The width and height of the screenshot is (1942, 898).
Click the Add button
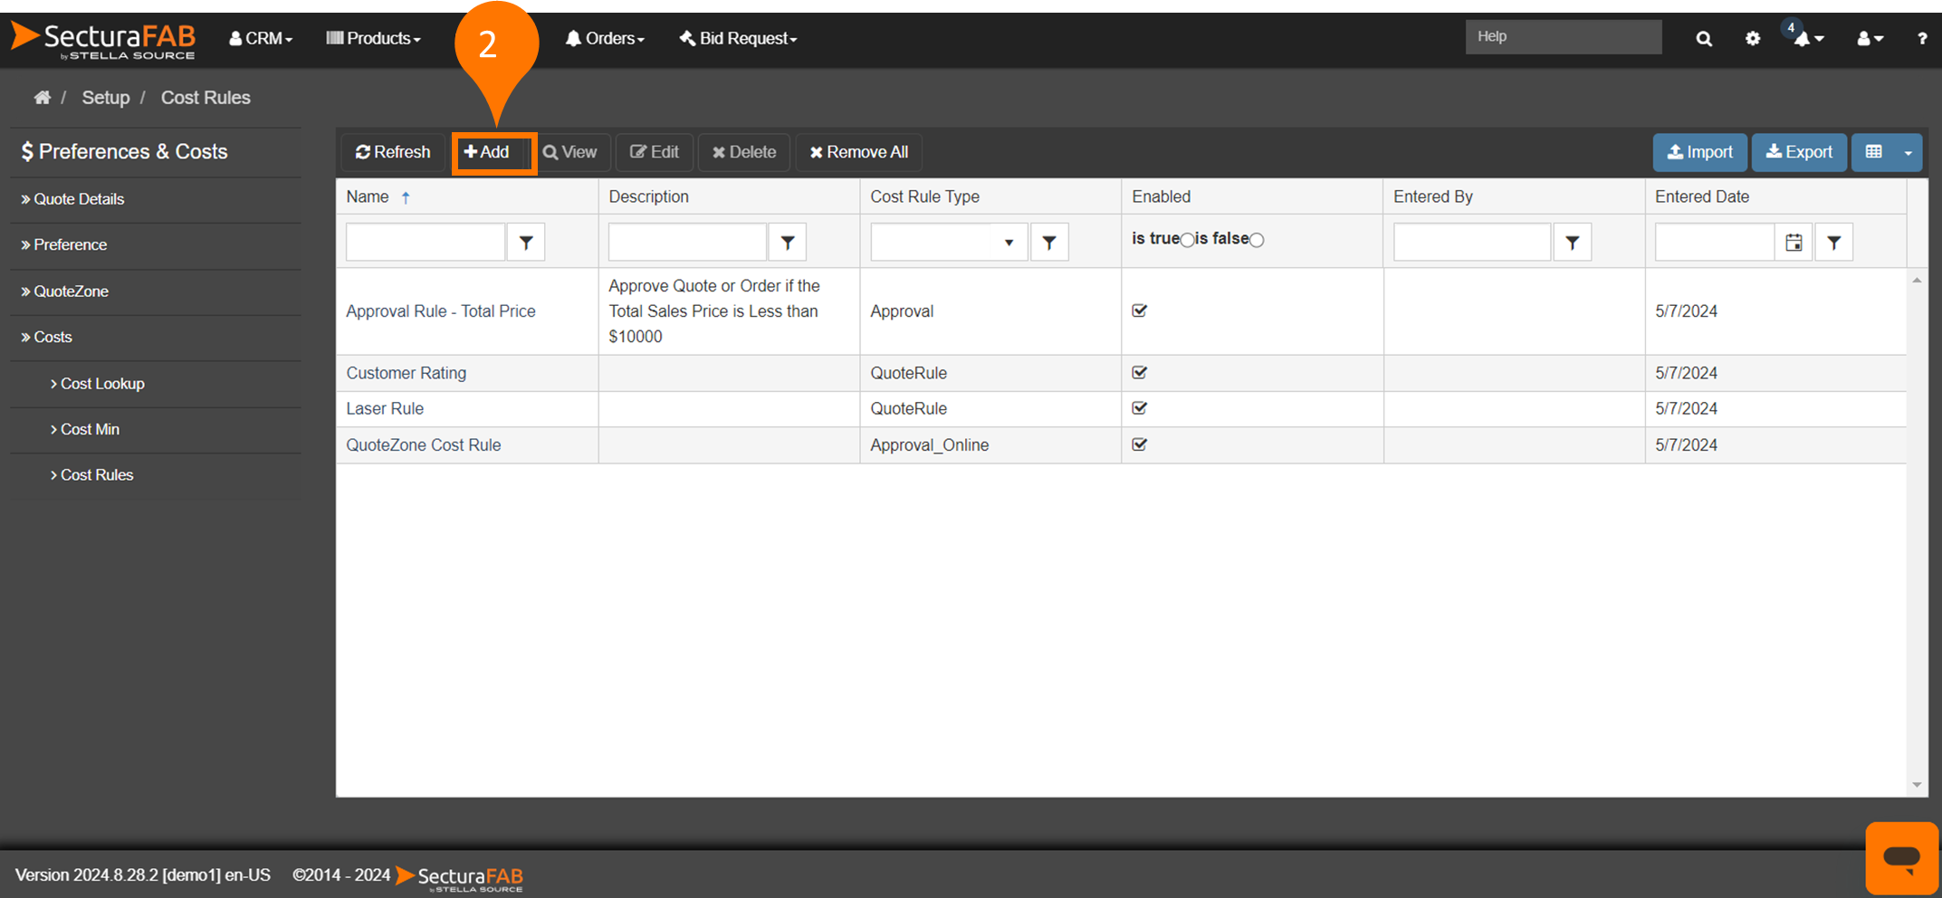488,153
